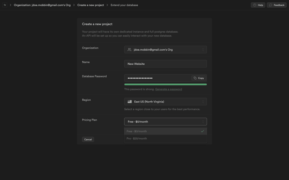The image size is (289, 180).
Task: Click the Copy password button
Action: click(199, 78)
